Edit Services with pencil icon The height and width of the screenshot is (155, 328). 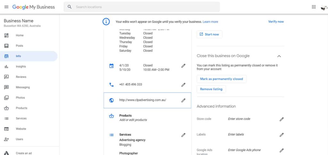(x=183, y=135)
